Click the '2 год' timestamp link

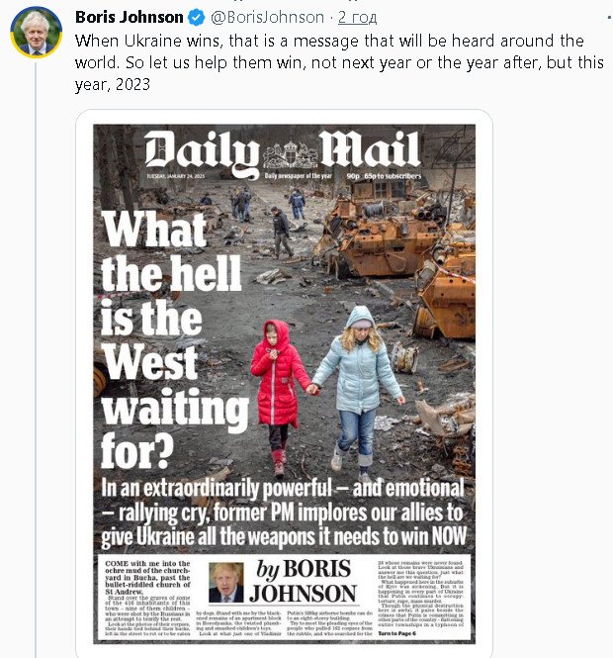357,18
